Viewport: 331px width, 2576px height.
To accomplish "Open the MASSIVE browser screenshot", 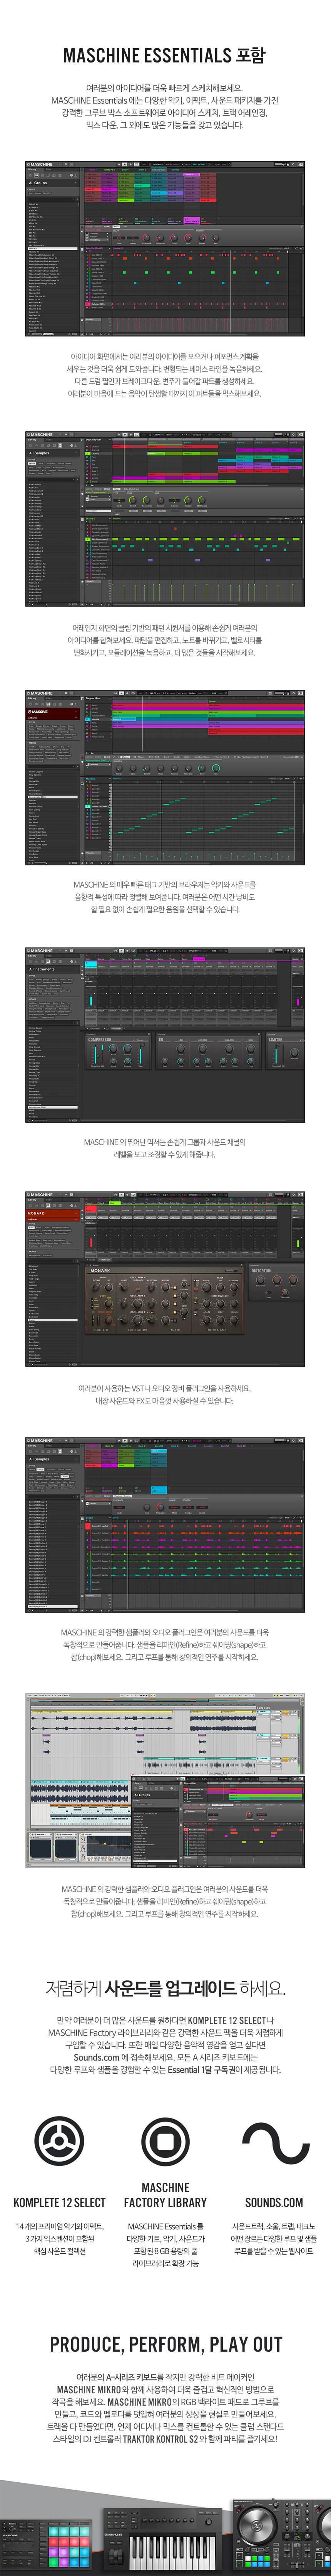I will click(x=165, y=777).
